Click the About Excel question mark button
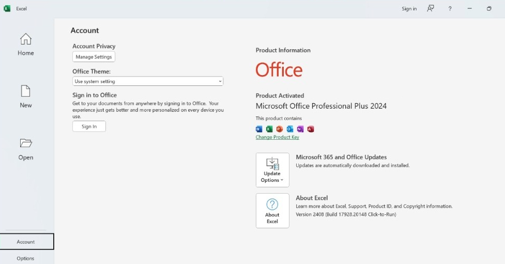This screenshot has height=264, width=505. pyautogui.click(x=272, y=211)
